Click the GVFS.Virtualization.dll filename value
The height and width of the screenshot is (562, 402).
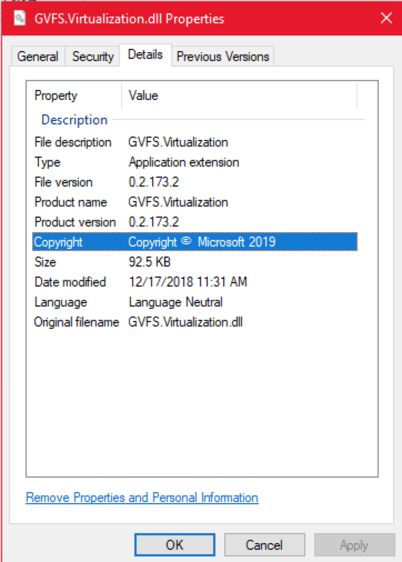coord(185,322)
